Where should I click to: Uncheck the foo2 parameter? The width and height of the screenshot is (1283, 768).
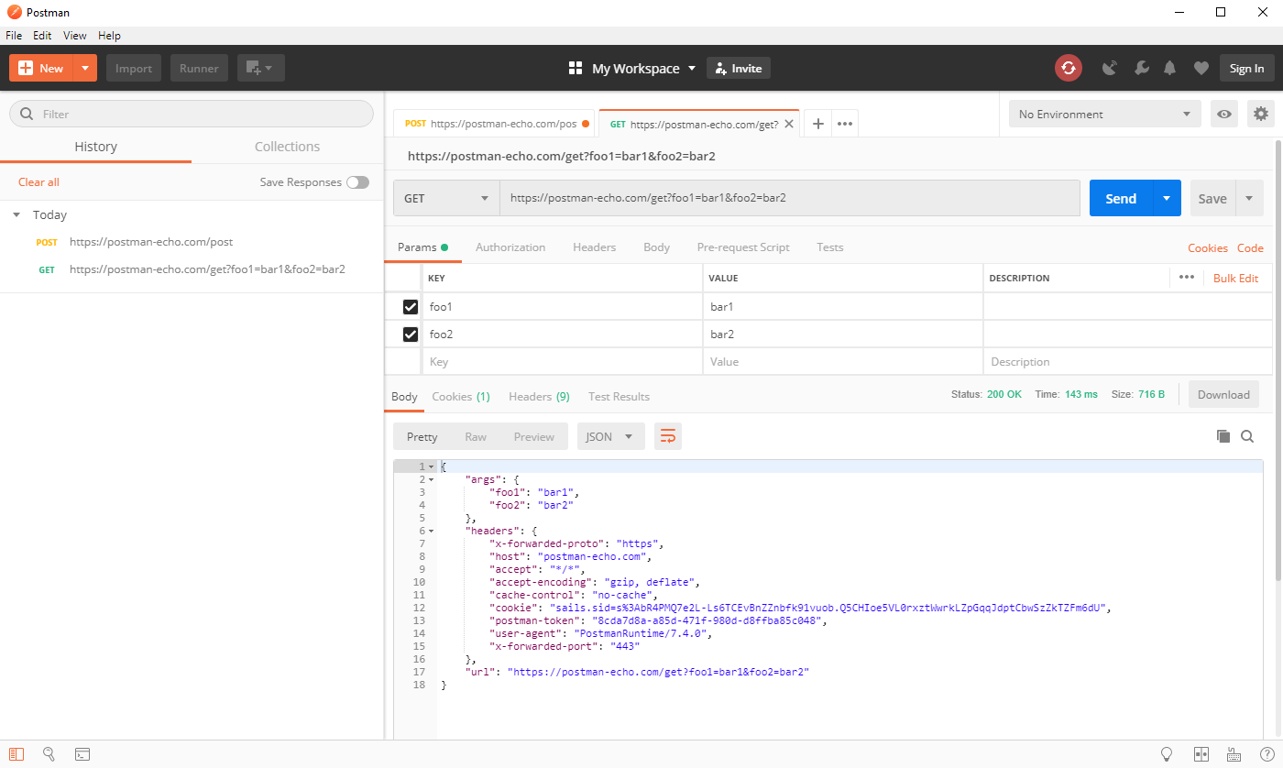[410, 334]
